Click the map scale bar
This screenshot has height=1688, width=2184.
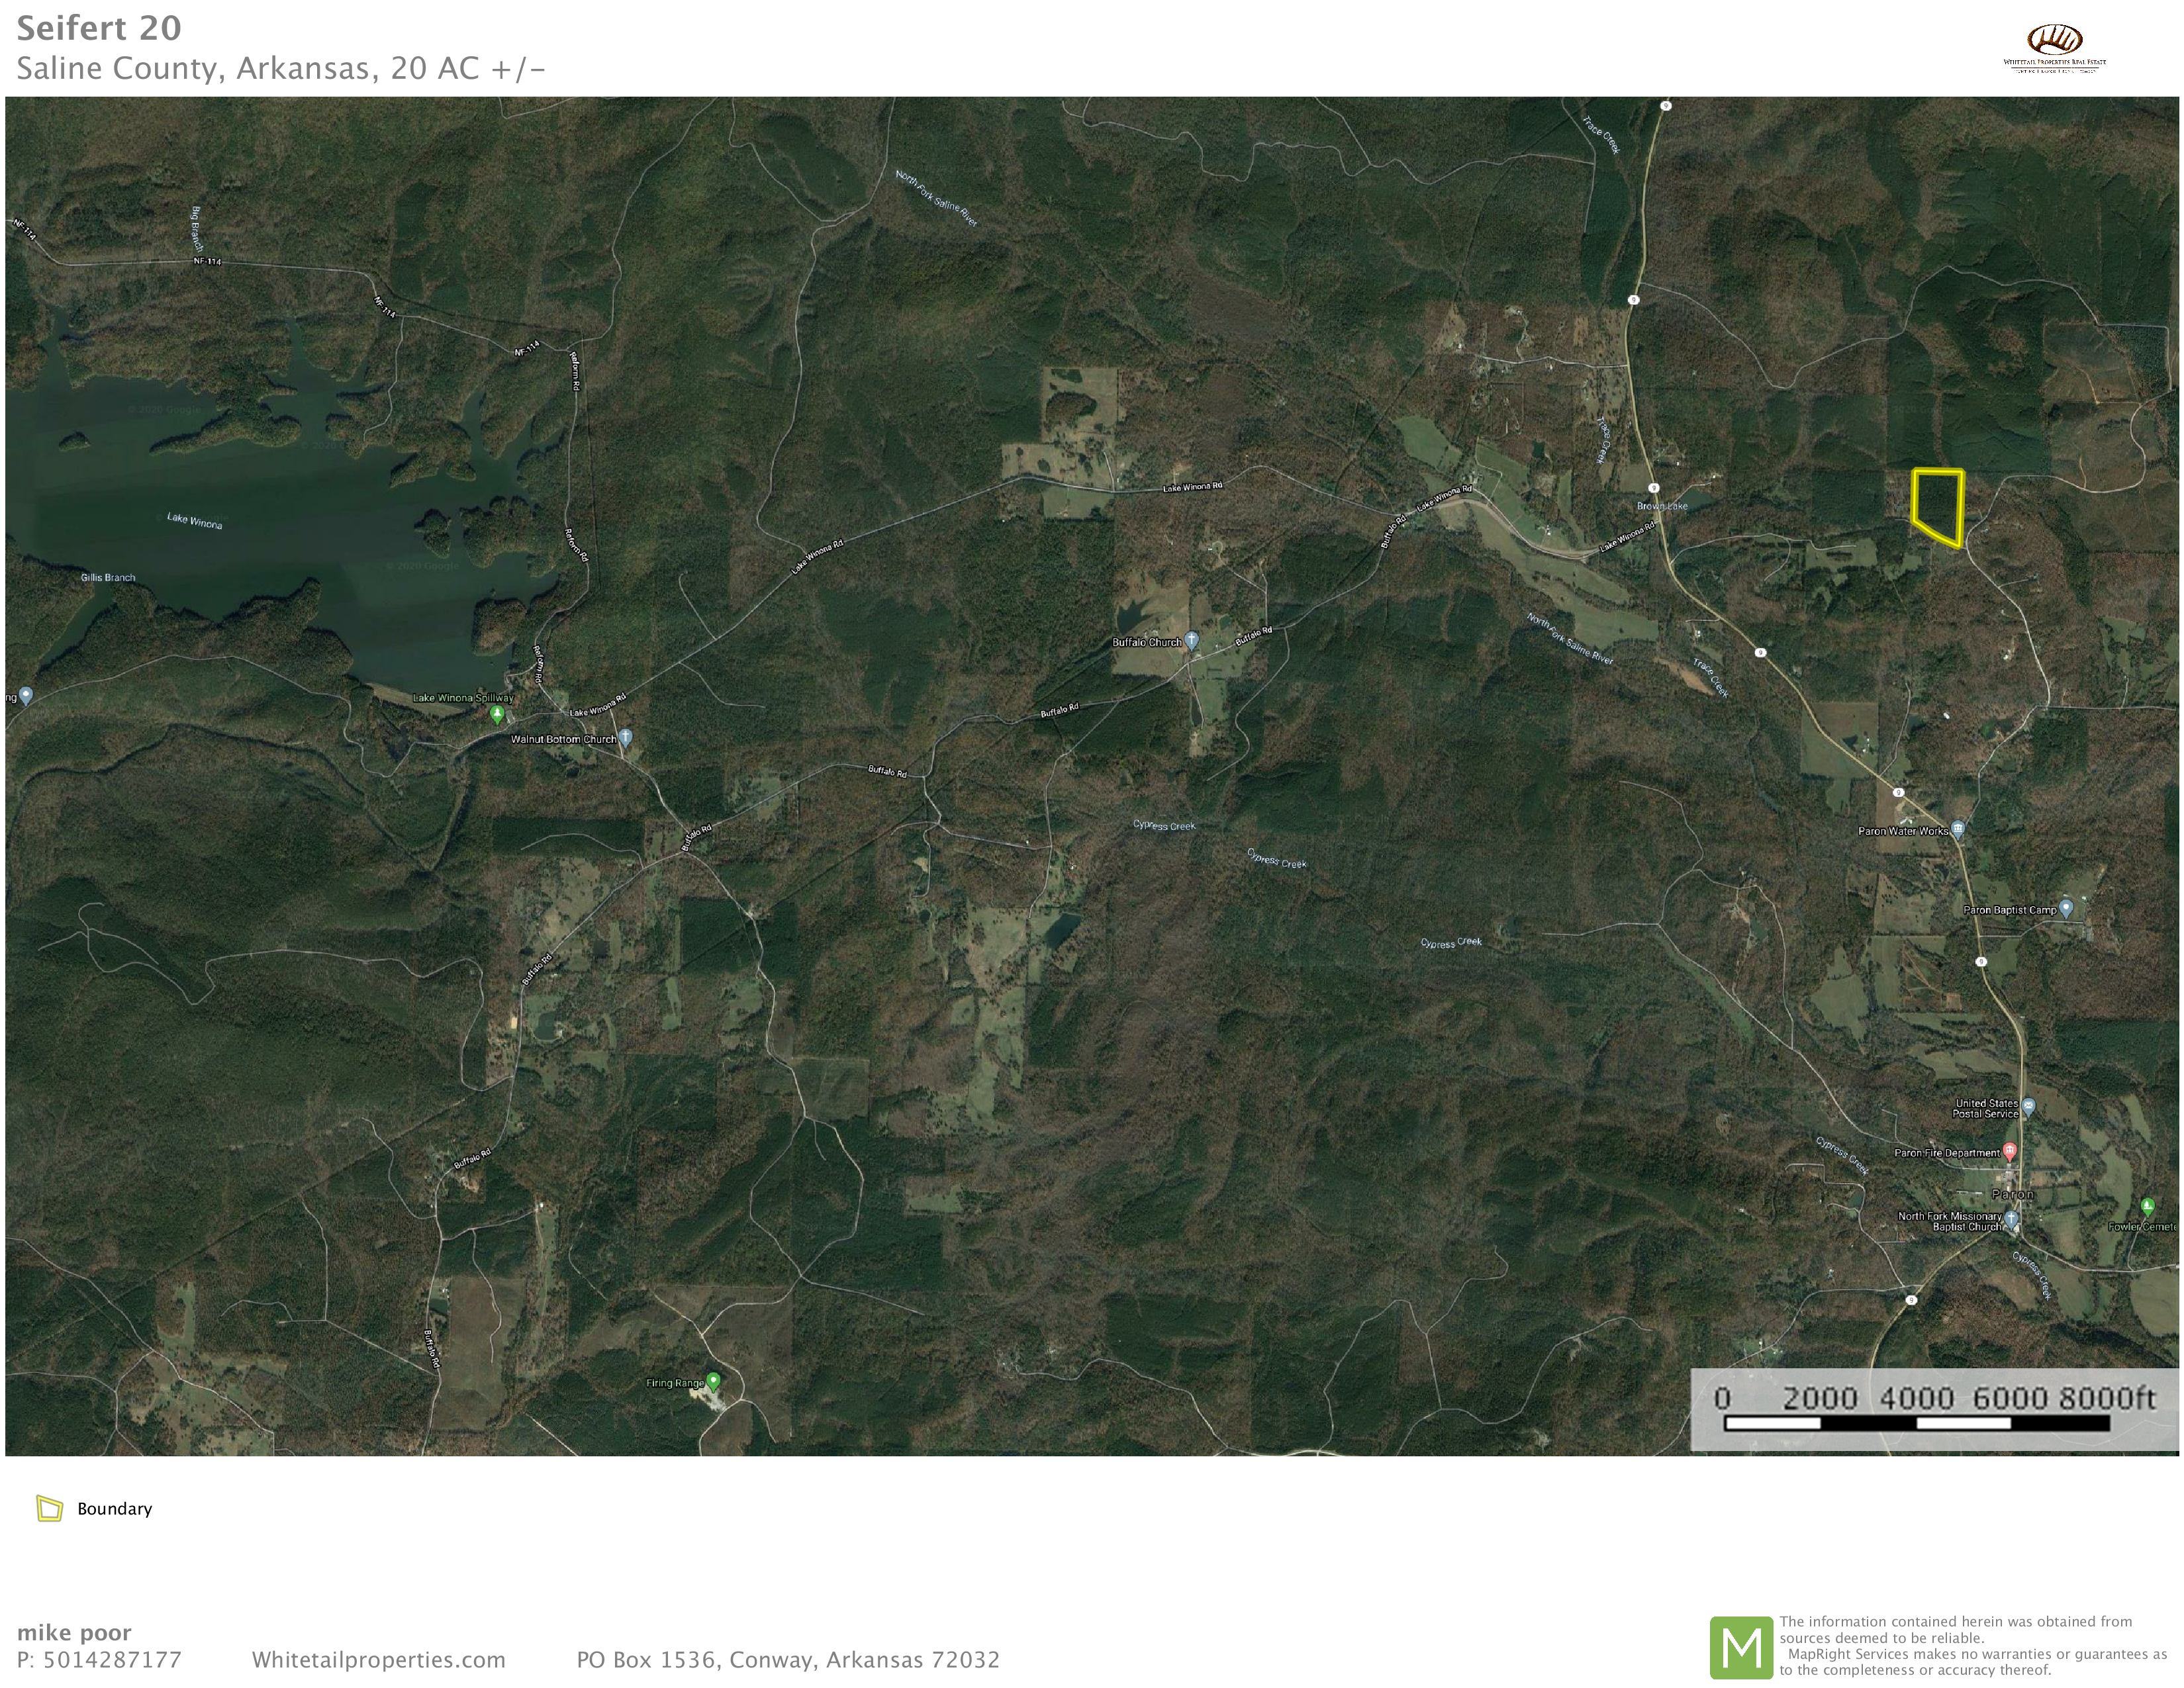pyautogui.click(x=1916, y=1422)
